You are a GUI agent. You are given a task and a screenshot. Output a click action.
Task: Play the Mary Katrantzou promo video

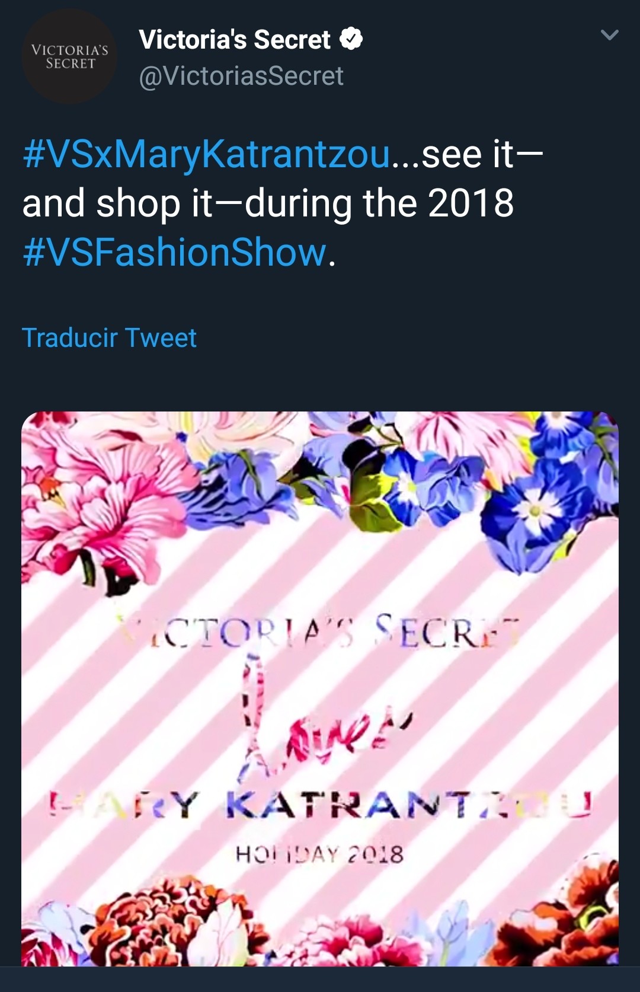320,689
